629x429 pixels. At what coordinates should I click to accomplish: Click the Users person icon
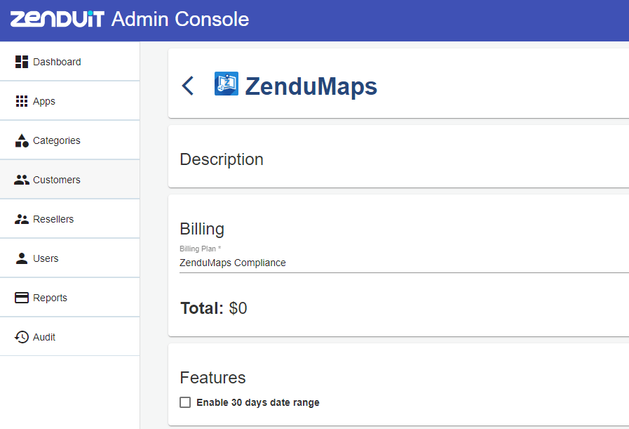(x=22, y=258)
